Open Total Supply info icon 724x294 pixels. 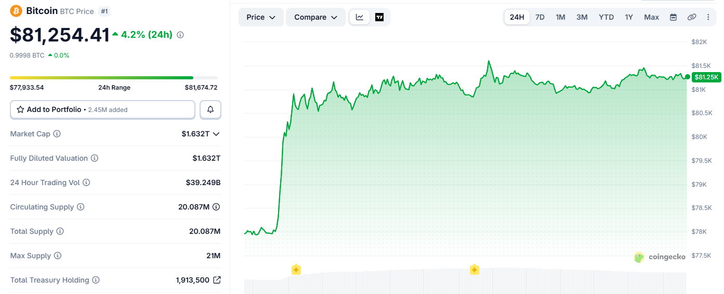tap(60, 231)
